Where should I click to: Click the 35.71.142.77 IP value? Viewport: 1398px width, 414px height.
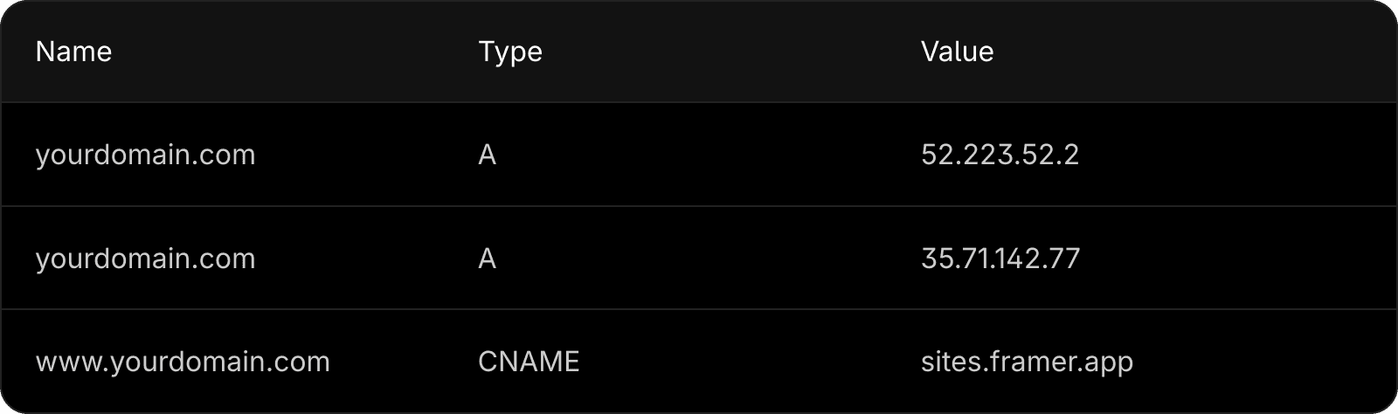1000,259
